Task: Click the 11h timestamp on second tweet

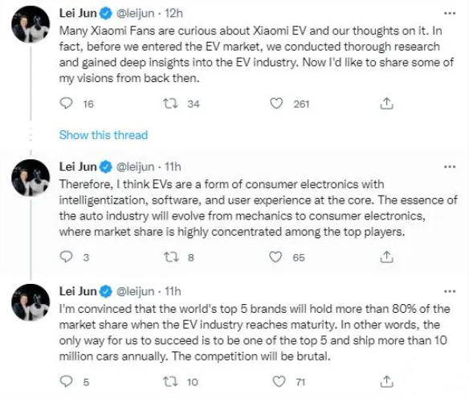Action: [173, 167]
